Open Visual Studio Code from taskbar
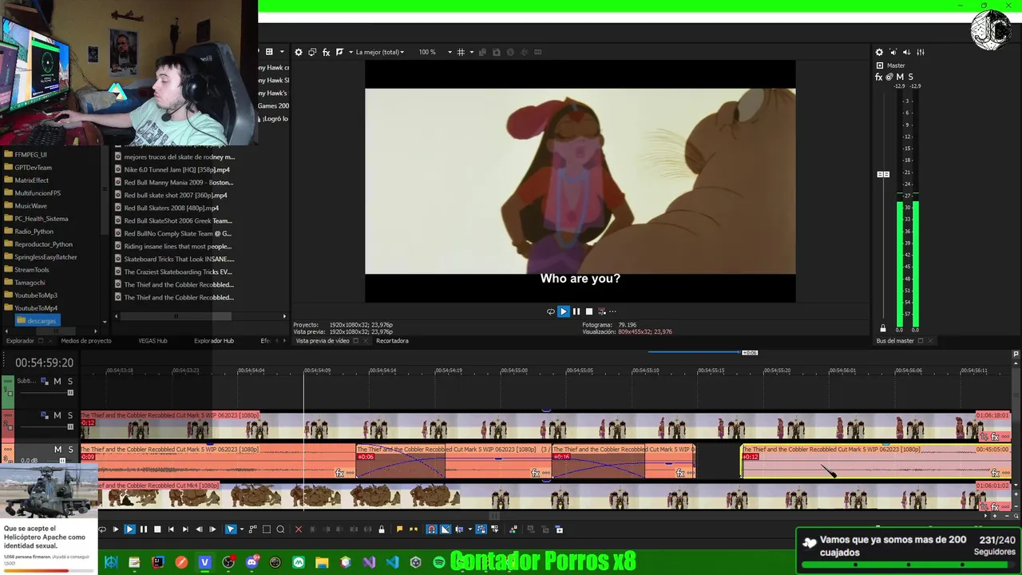This screenshot has height=575, width=1022. [x=392, y=562]
